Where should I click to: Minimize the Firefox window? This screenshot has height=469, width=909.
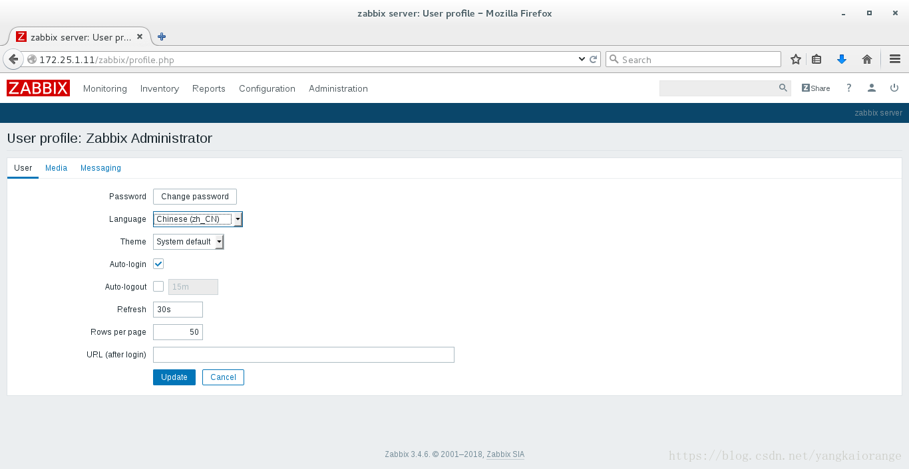click(845, 13)
